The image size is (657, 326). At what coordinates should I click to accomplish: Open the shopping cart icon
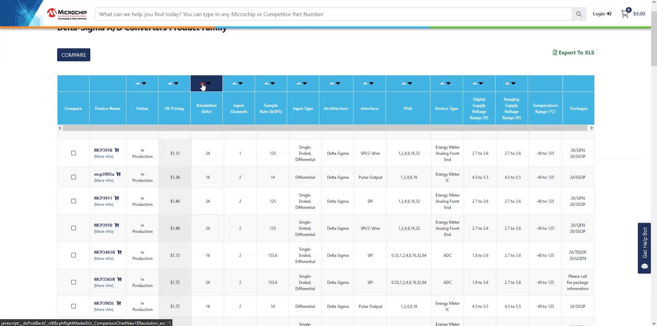[625, 14]
